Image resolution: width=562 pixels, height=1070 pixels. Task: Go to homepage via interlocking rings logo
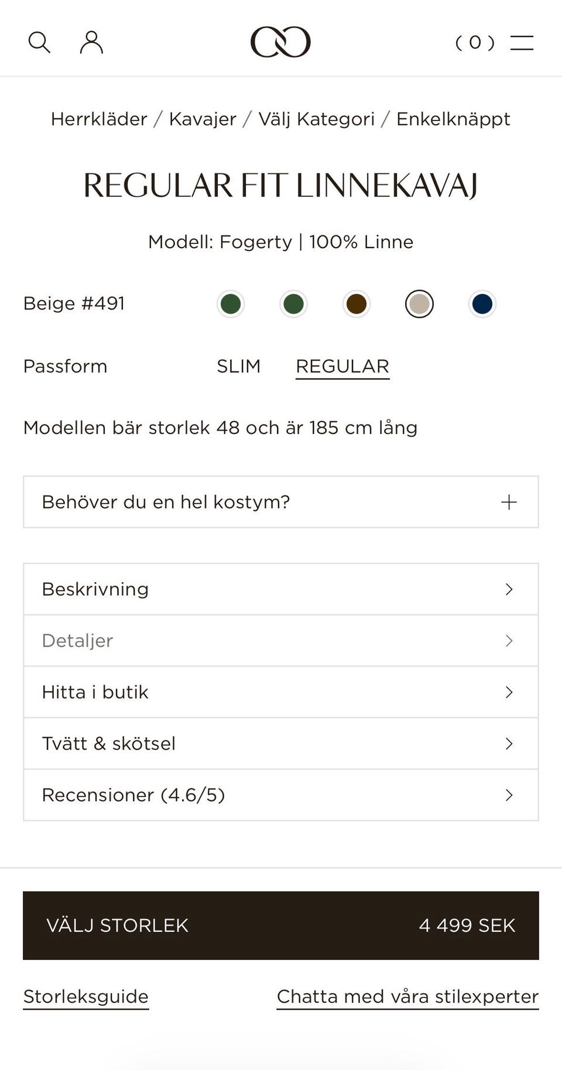click(280, 42)
